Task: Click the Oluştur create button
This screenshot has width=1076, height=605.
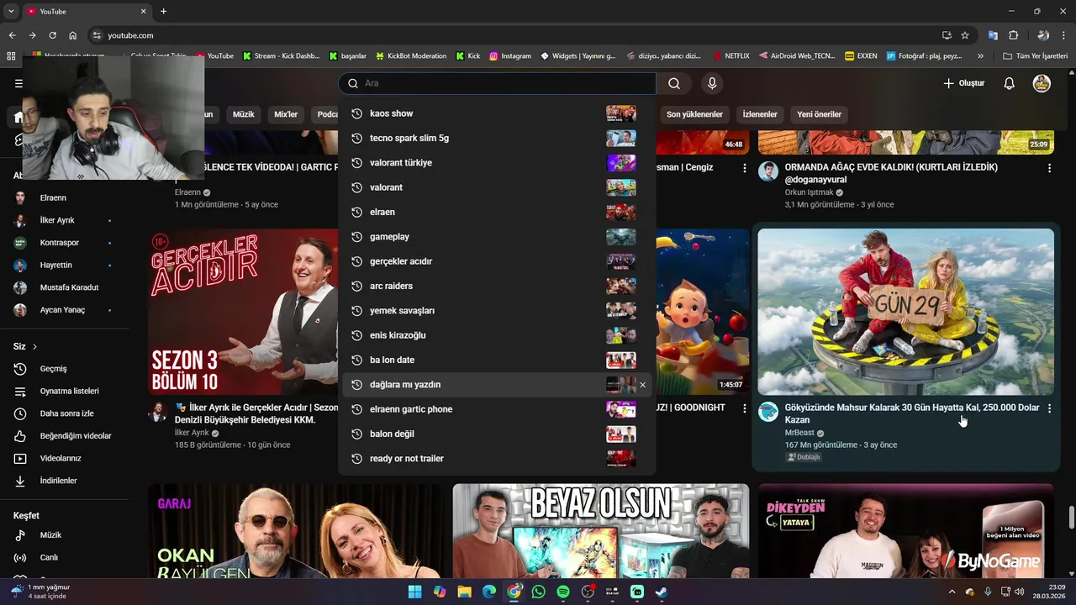Action: pyautogui.click(x=963, y=83)
